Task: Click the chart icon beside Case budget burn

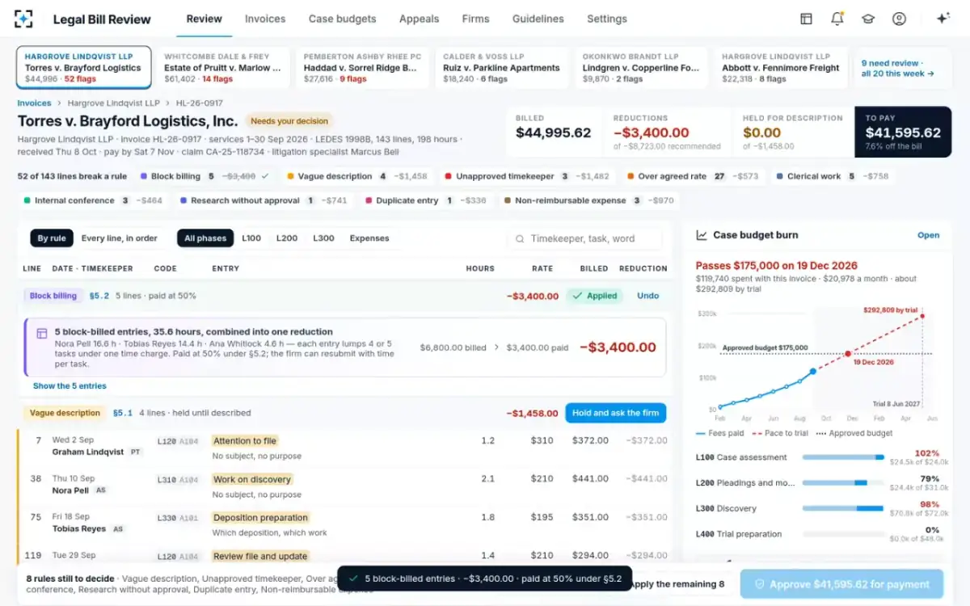Action: click(x=702, y=235)
